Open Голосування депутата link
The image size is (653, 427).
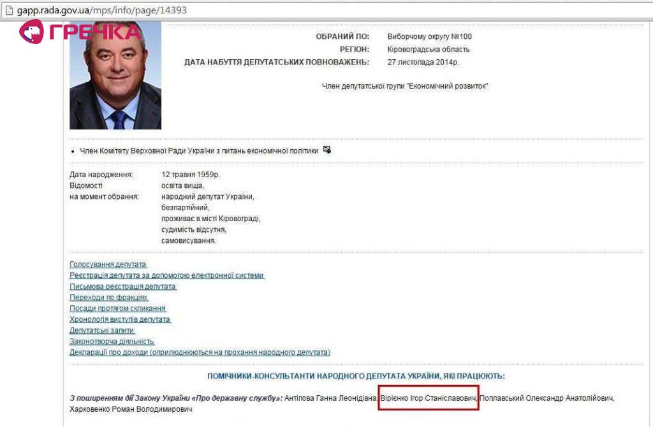[x=108, y=264]
